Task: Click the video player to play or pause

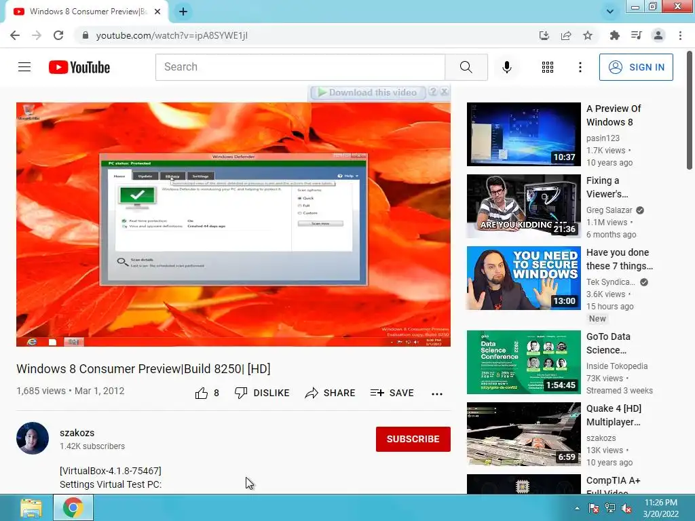Action: (x=233, y=225)
